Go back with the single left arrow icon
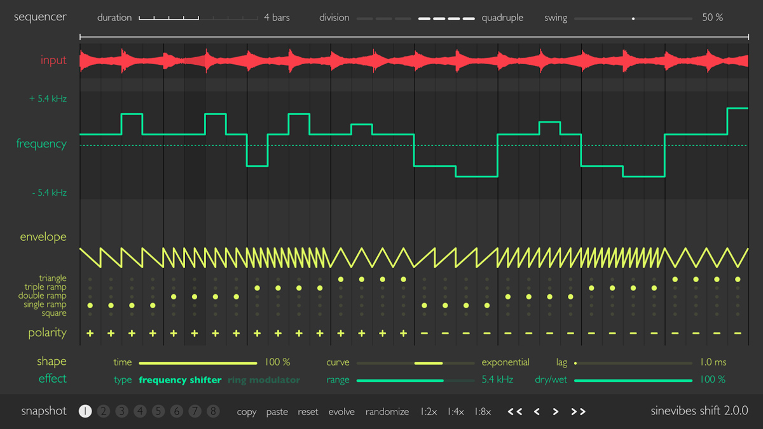 (537, 411)
